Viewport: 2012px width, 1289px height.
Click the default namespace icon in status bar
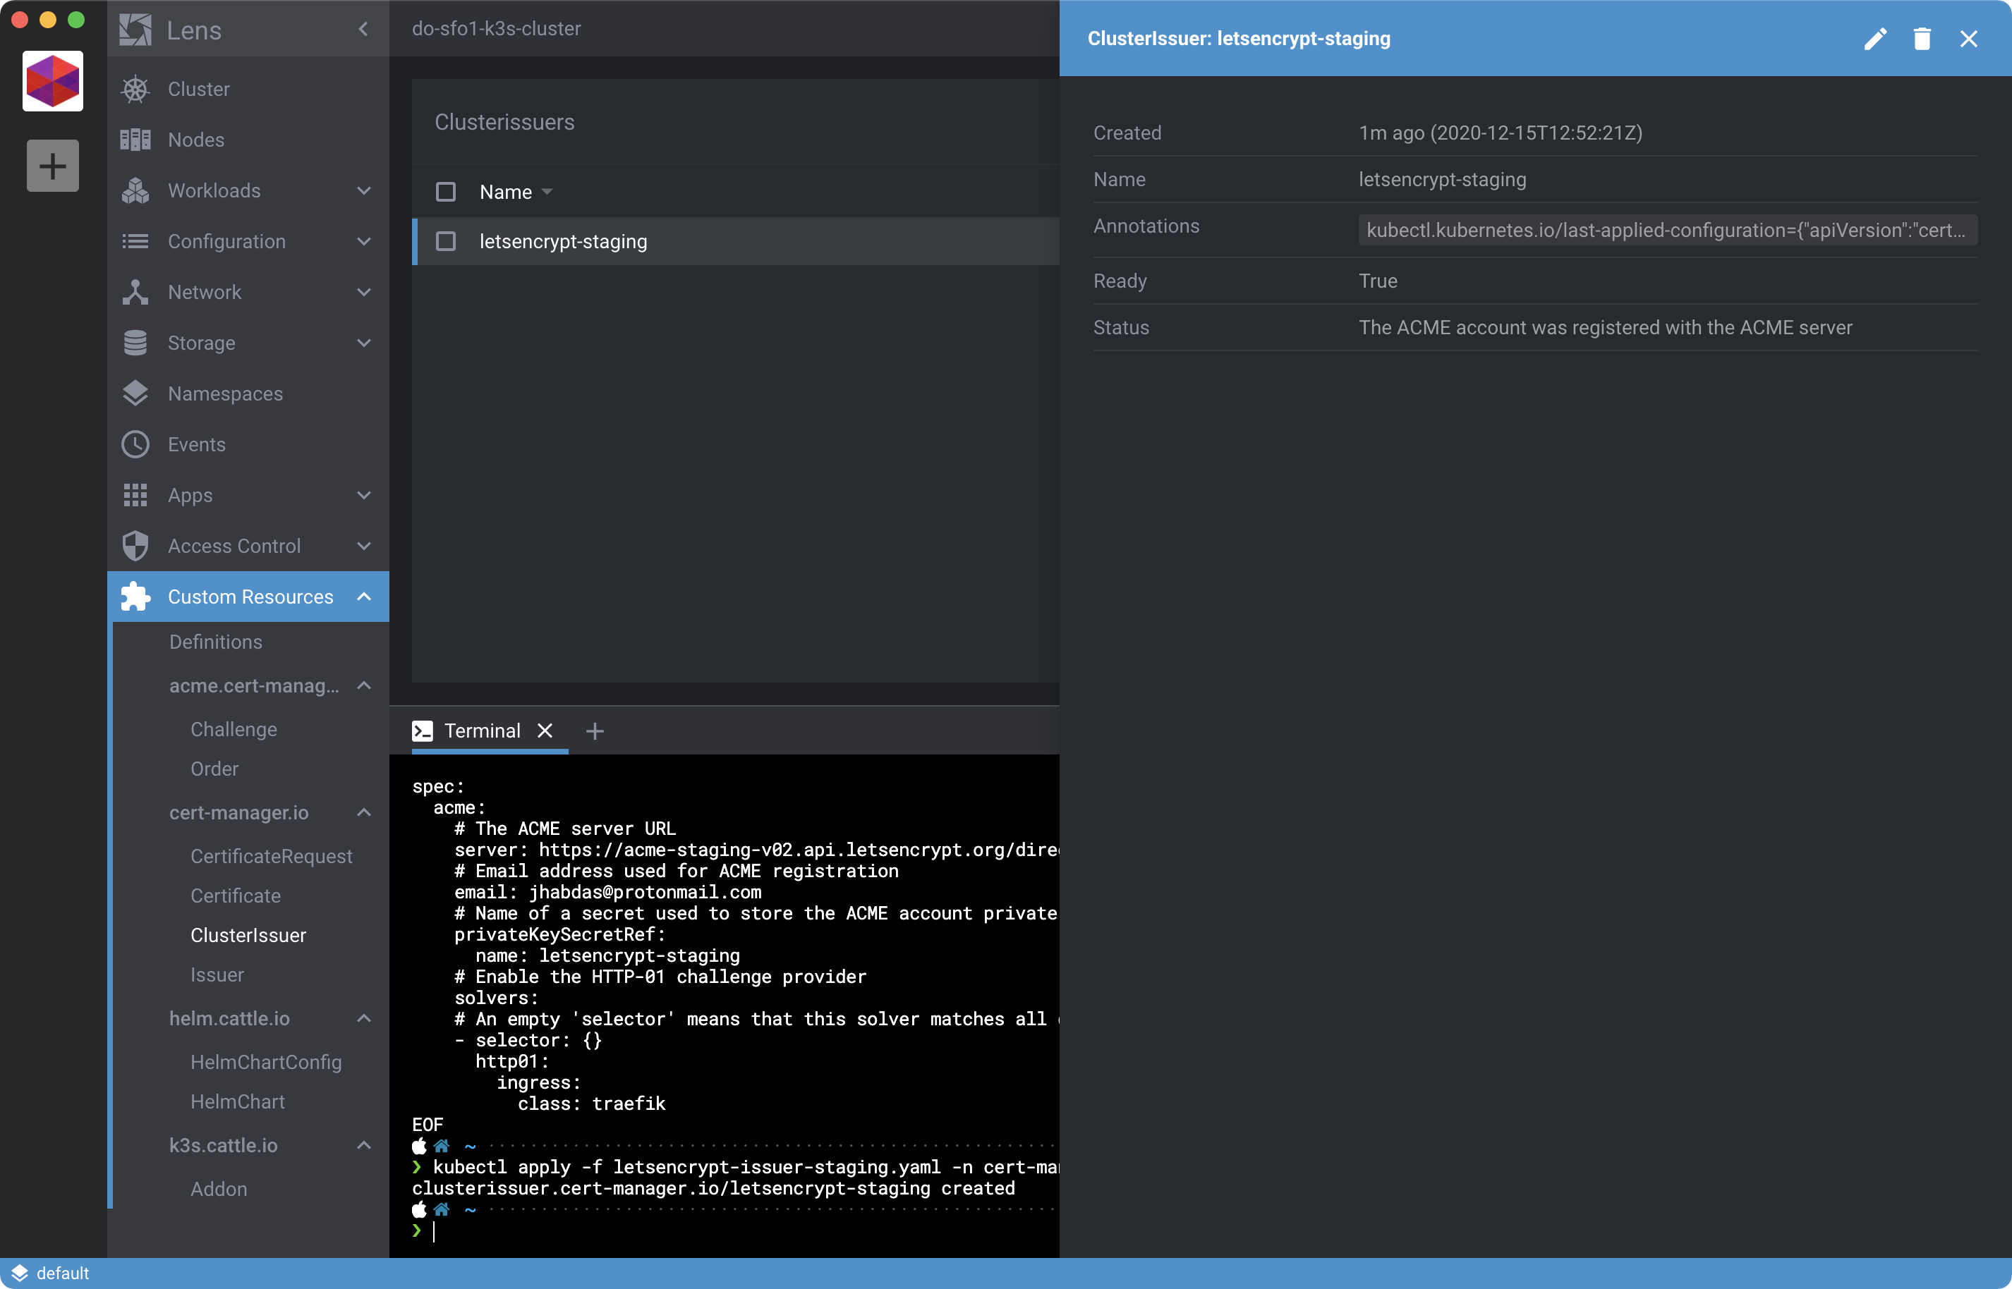pyautogui.click(x=19, y=1273)
